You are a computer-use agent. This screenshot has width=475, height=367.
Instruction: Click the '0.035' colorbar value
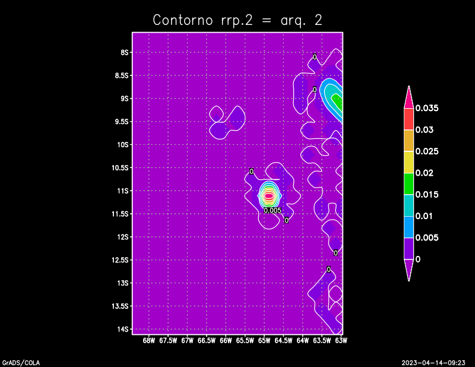click(427, 108)
